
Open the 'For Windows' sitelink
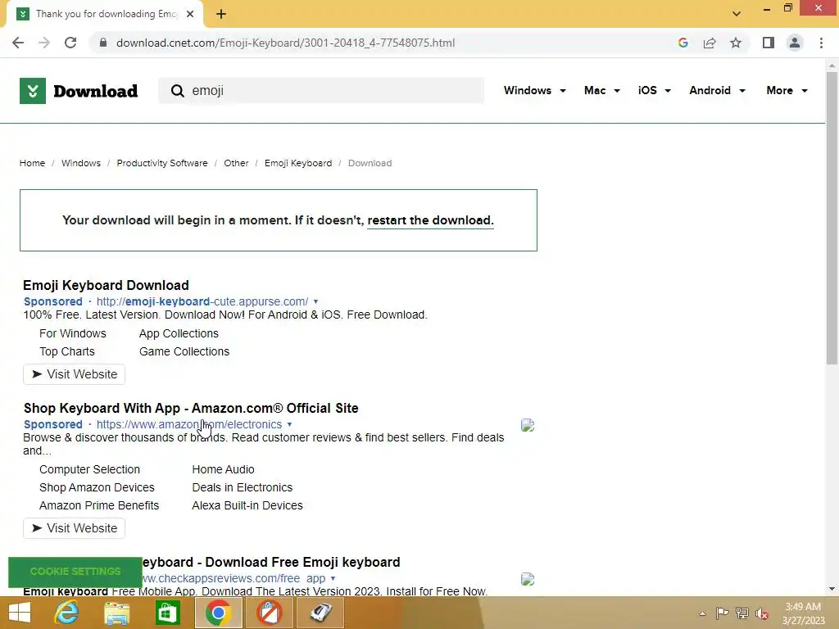point(73,334)
